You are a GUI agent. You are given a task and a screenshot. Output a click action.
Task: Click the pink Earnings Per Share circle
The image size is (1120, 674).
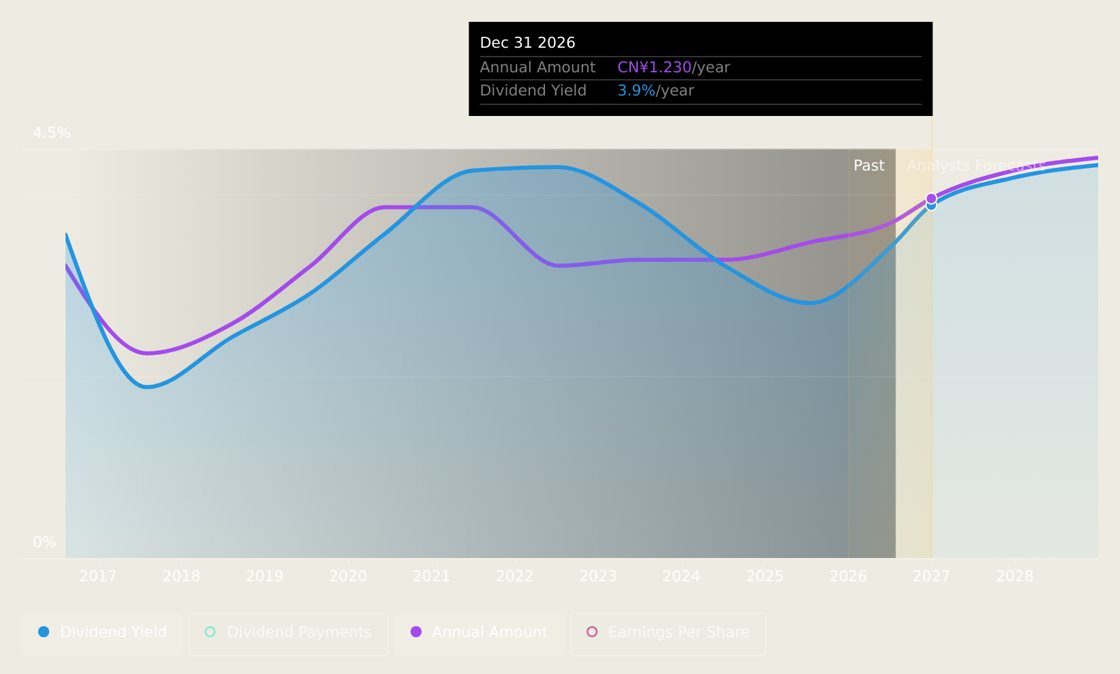coord(592,632)
